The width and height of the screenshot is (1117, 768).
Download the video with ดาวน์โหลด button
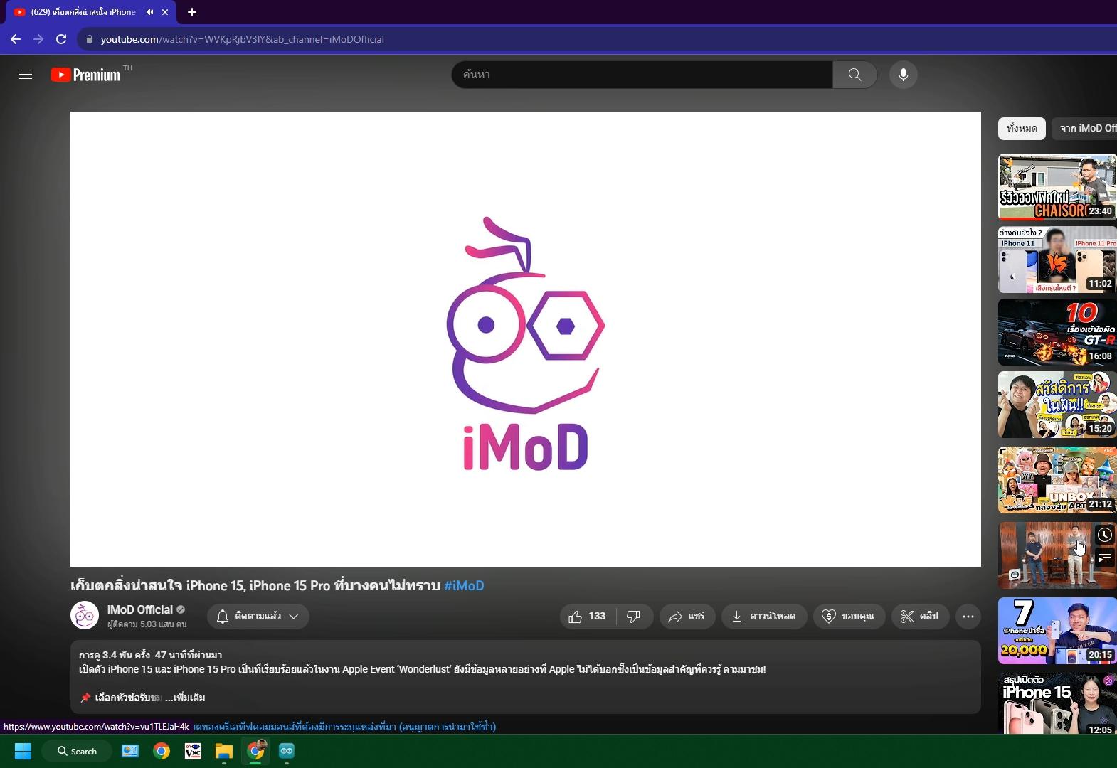[x=764, y=617]
